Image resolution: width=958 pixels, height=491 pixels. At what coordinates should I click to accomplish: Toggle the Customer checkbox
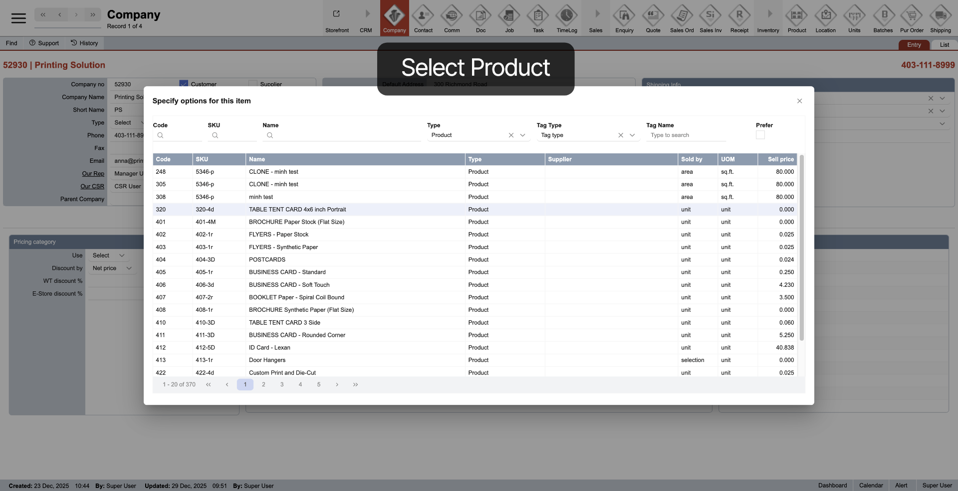(x=184, y=84)
